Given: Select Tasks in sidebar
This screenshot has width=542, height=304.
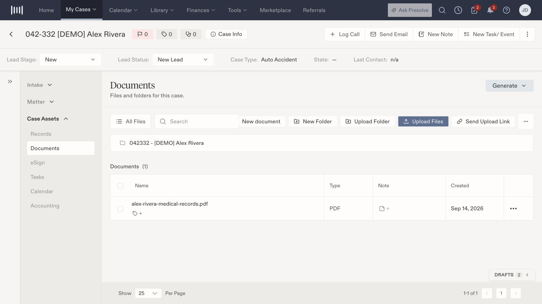Looking at the screenshot, I should point(61,177).
